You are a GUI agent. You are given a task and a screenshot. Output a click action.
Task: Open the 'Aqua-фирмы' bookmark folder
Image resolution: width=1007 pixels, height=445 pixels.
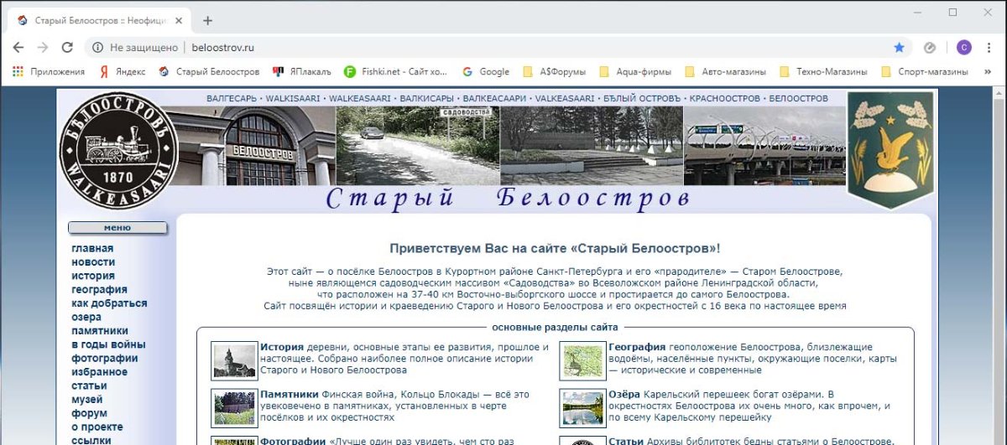[634, 72]
